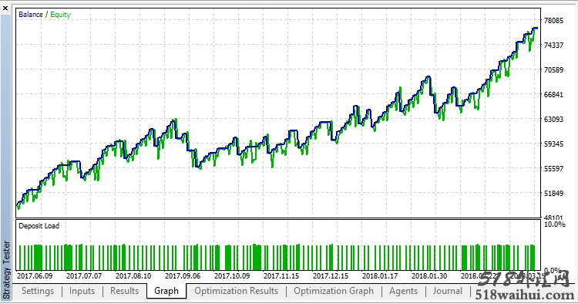This screenshot has height=304, width=578.
Task: Click the 2017.11.15 date label
Action: point(281,276)
